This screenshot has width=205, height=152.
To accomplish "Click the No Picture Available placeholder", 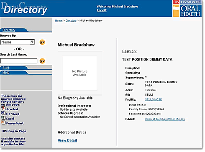I will pyautogui.click(x=79, y=73).
